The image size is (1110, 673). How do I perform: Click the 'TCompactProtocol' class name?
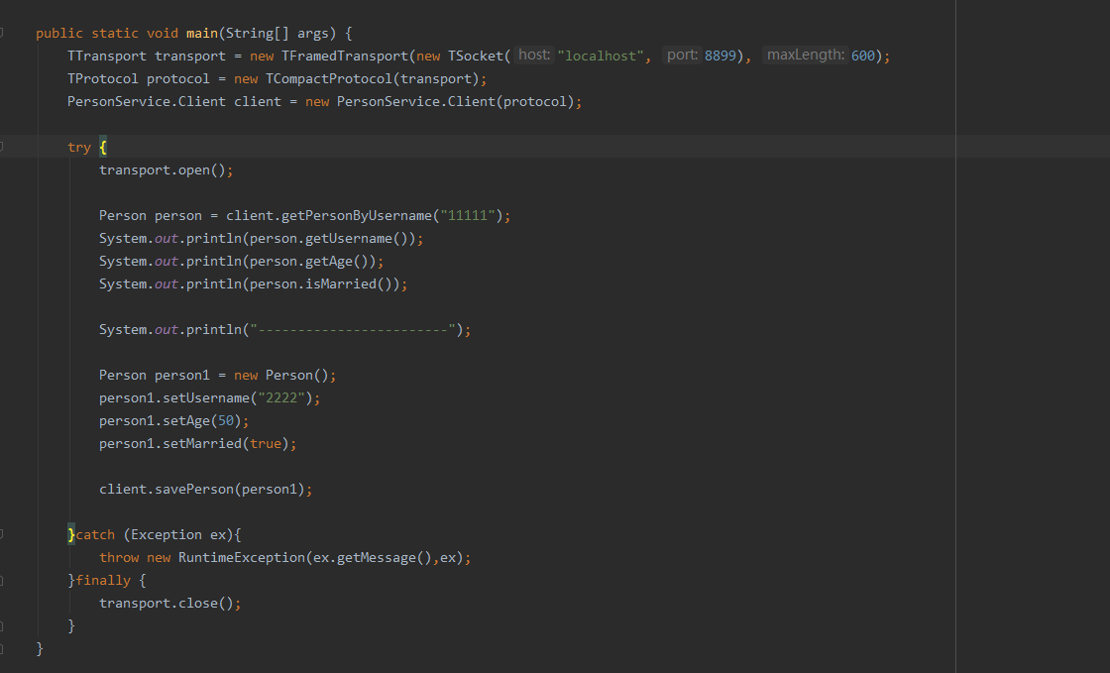[x=329, y=78]
